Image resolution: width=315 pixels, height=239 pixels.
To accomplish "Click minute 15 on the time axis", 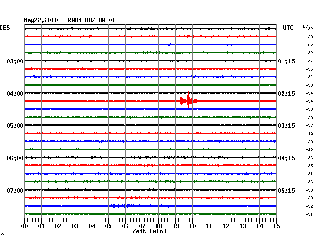I will point(276,226).
